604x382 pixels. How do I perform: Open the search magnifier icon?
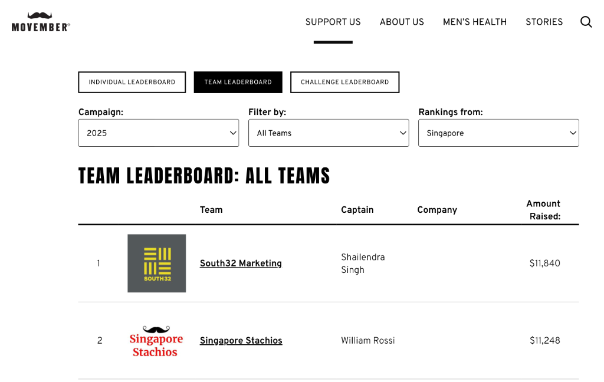[x=586, y=22]
